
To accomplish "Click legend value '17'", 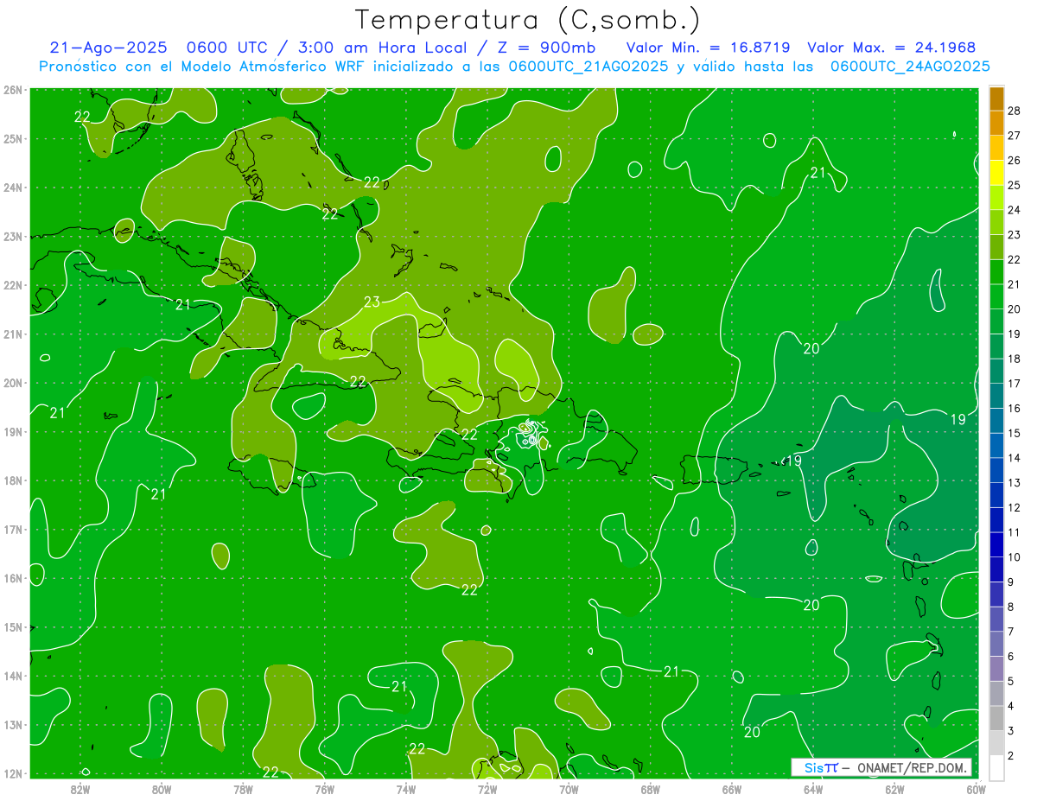I will point(1015,384).
